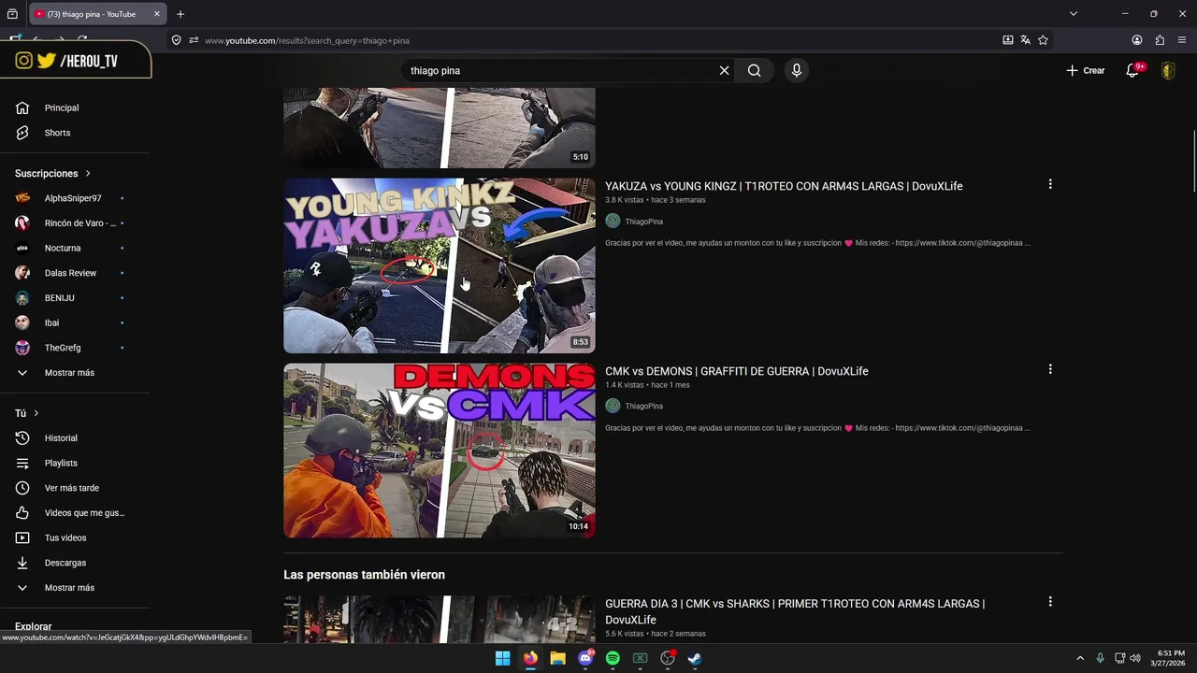Viewport: 1197px width, 673px height.
Task: Open YouTube notifications bell
Action: click(1132, 70)
